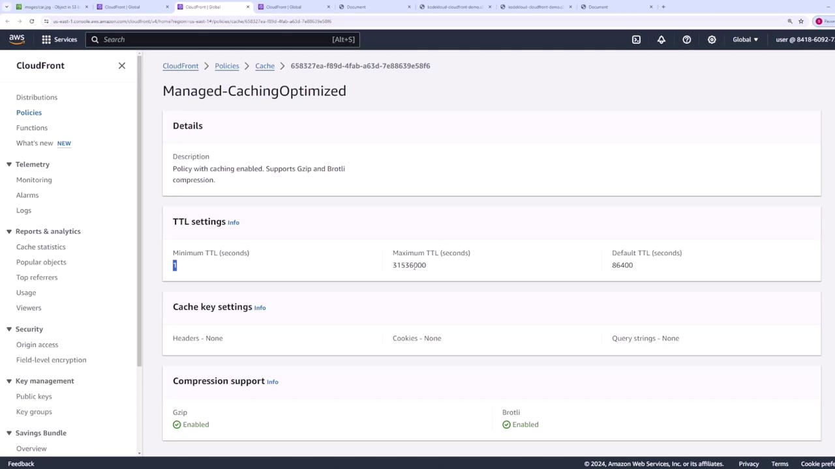Open the Global region dropdown

click(x=745, y=40)
